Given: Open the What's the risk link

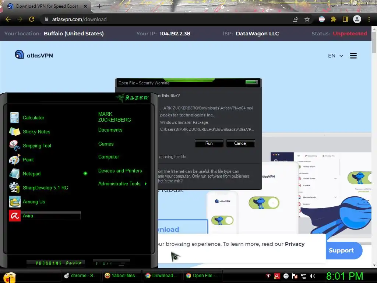Looking at the screenshot, I should point(170,181).
